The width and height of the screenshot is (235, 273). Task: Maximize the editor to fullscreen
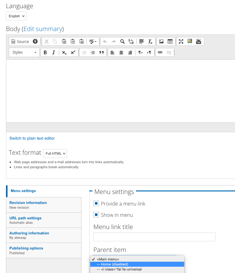pyautogui.click(x=181, y=41)
